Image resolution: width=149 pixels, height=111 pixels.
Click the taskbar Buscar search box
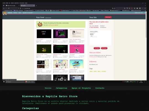click(15, 82)
